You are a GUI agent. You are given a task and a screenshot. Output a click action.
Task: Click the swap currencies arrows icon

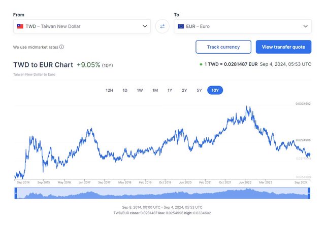[162, 26]
